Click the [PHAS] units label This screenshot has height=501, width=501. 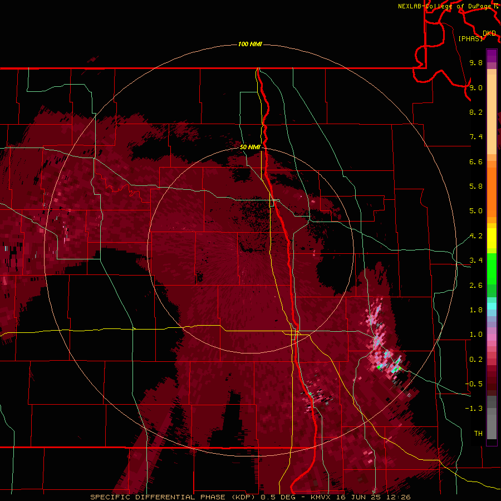[x=470, y=38]
